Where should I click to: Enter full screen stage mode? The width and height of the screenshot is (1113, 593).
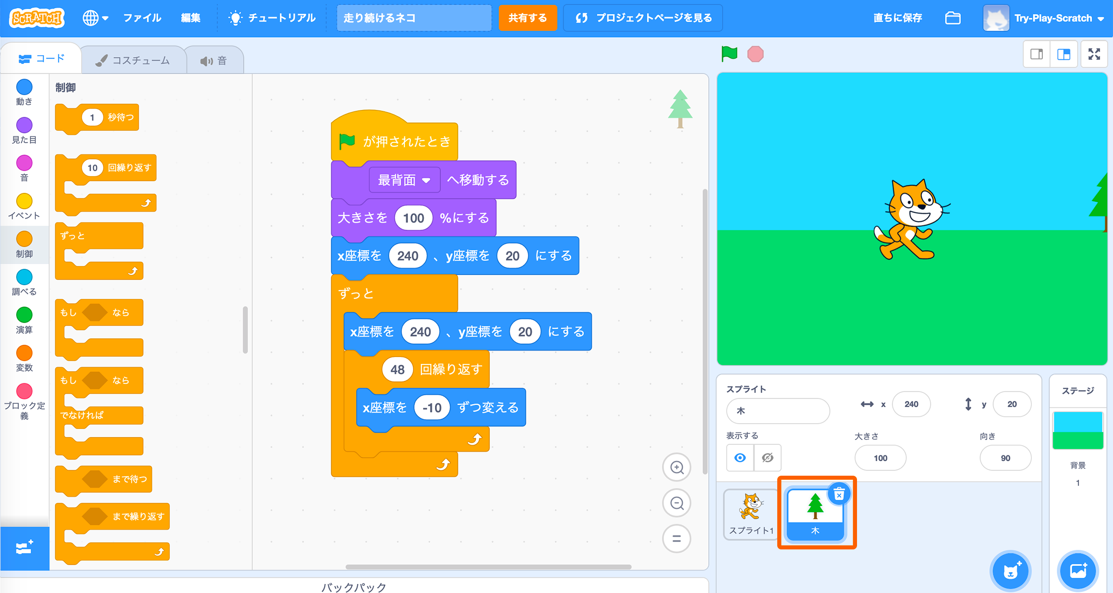pyautogui.click(x=1094, y=54)
